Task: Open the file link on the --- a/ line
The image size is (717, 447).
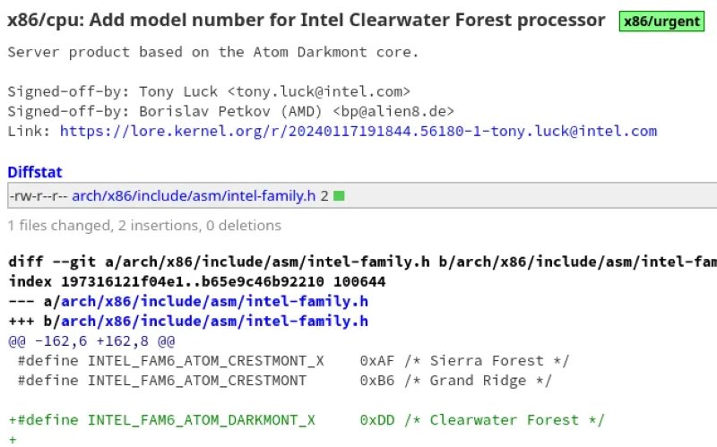Action: pyautogui.click(x=214, y=301)
